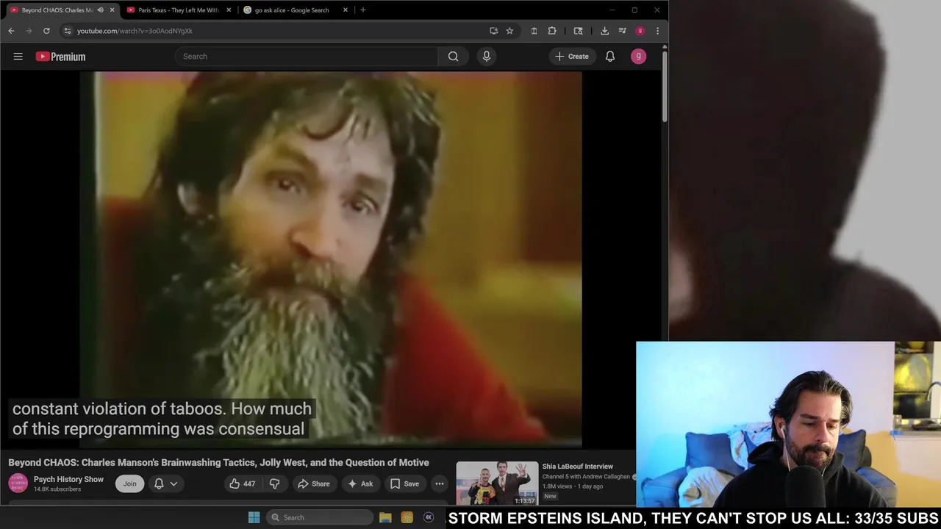
Task: Open a new browser tab
Action: click(x=362, y=10)
